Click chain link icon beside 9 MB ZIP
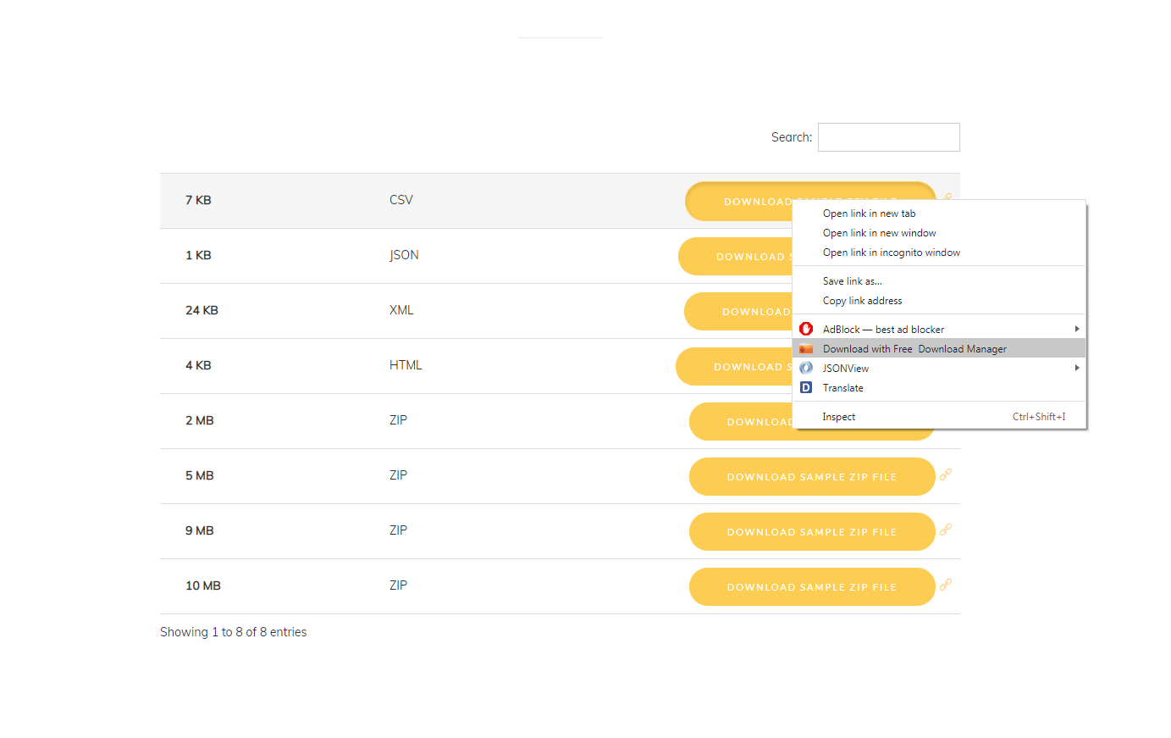Viewport: 1171px width, 738px height. click(x=946, y=530)
